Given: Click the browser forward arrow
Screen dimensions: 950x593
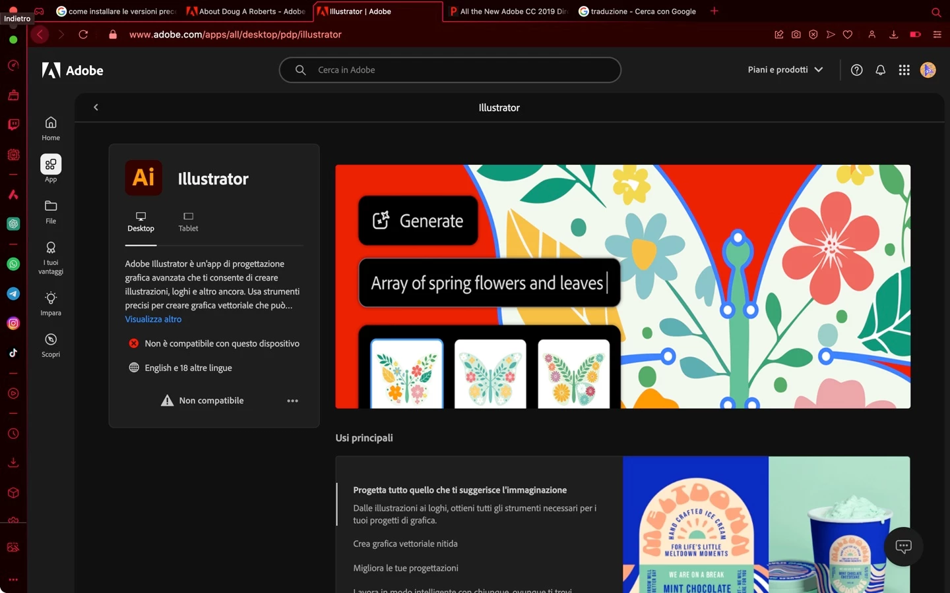Looking at the screenshot, I should (61, 34).
